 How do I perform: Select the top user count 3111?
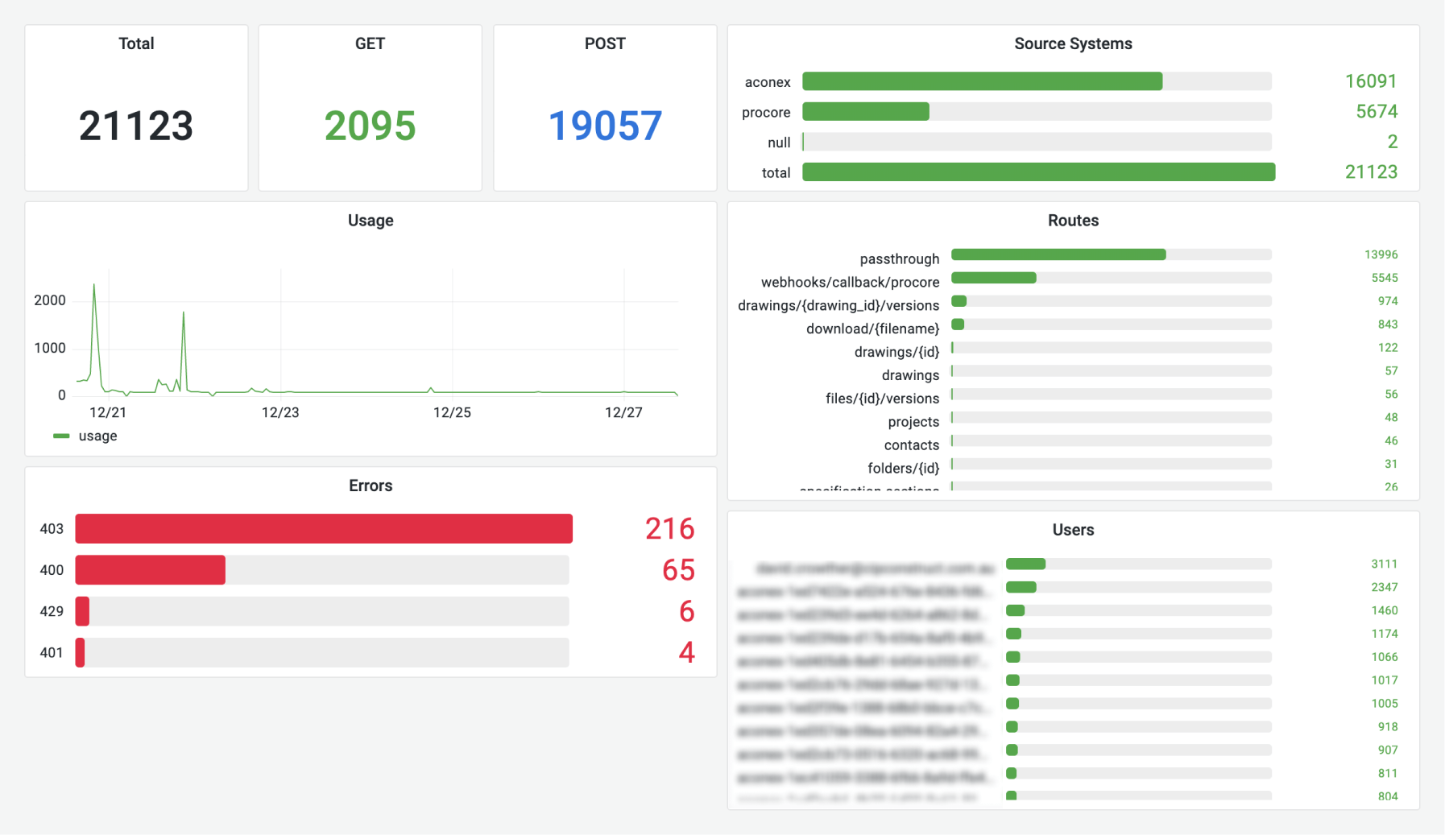tap(1385, 564)
